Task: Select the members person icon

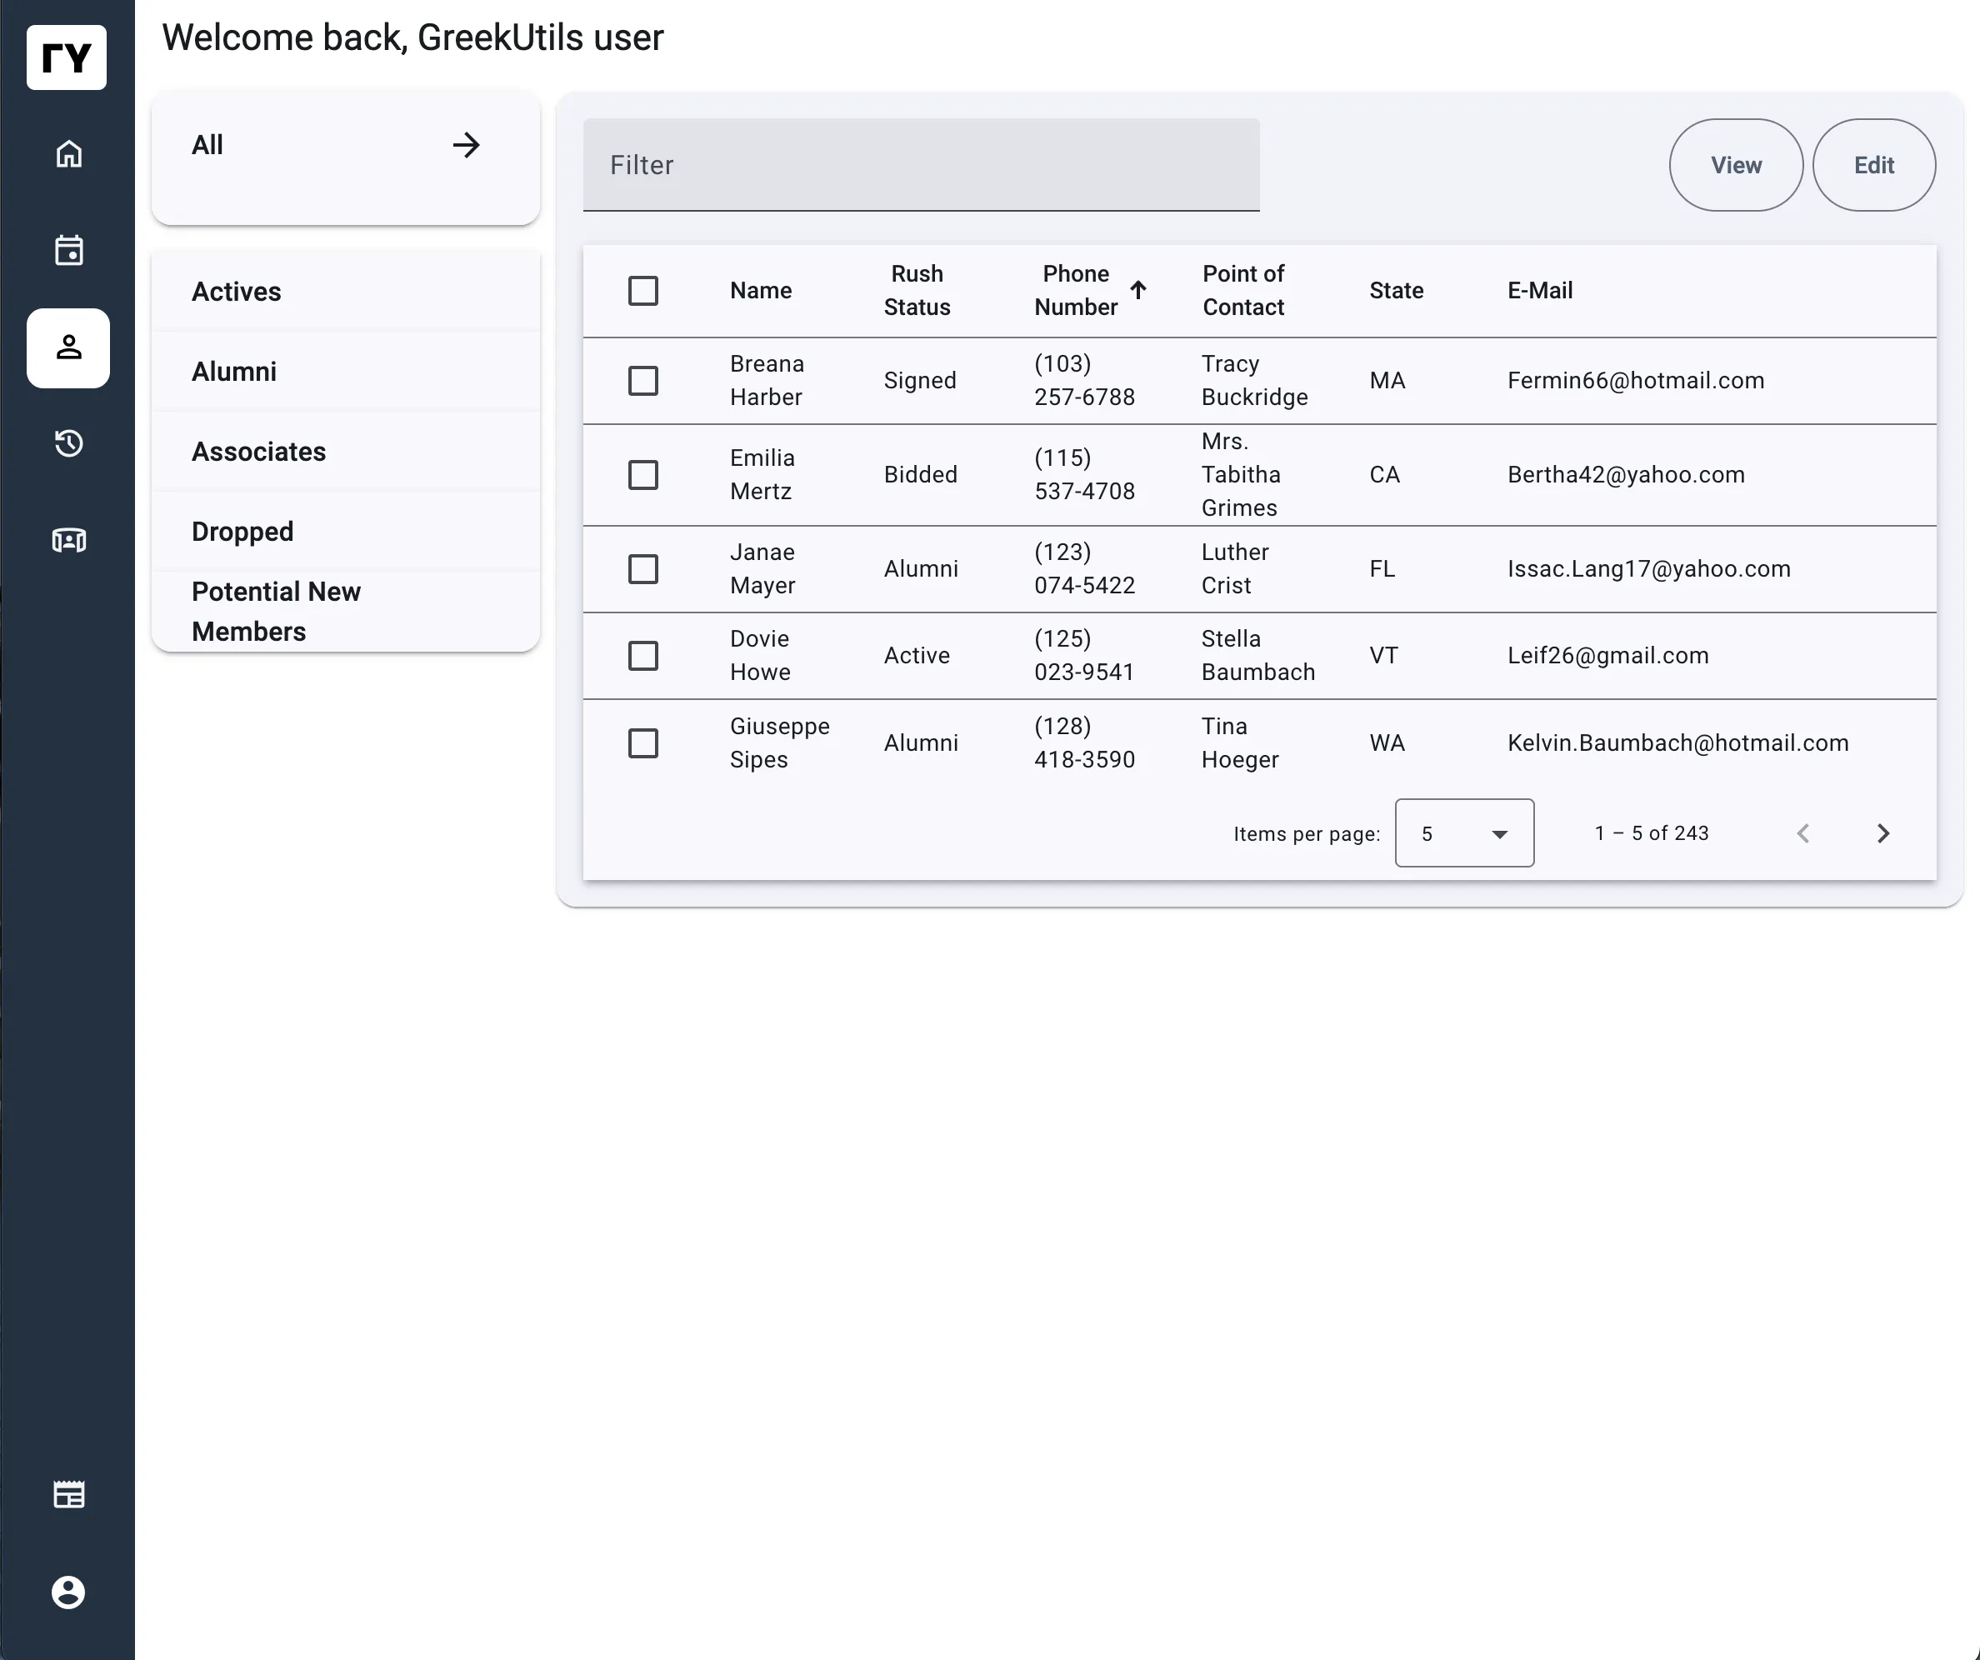Action: 69,347
